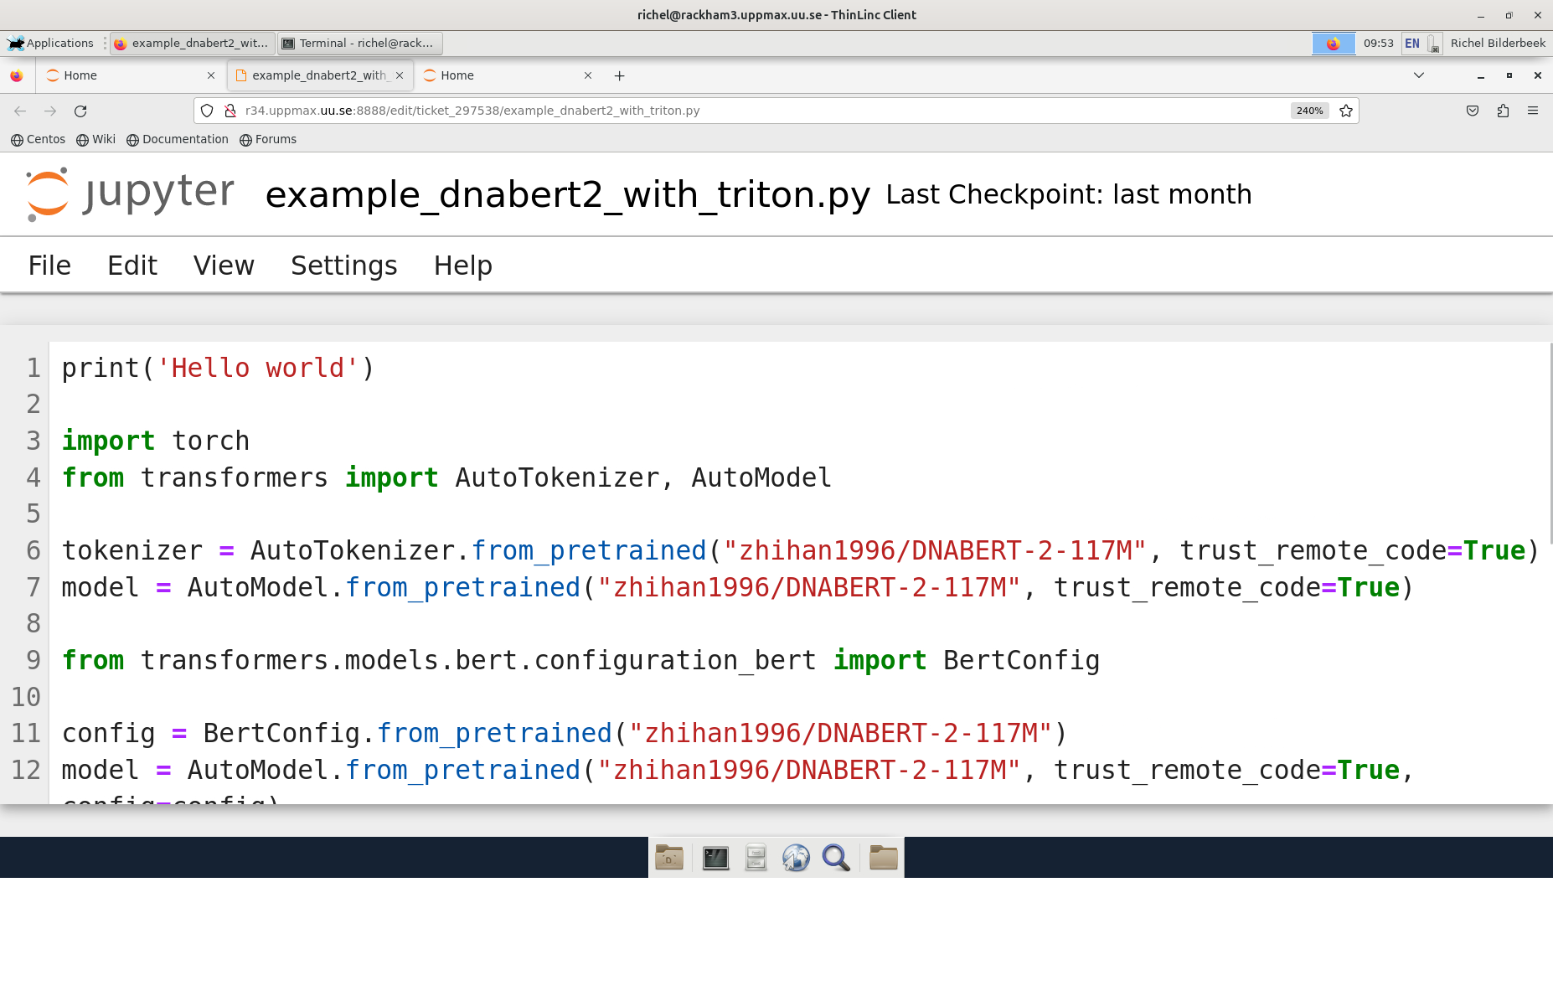Open the Firefox hamburger application menu
1553x1001 pixels.
tap(1534, 110)
